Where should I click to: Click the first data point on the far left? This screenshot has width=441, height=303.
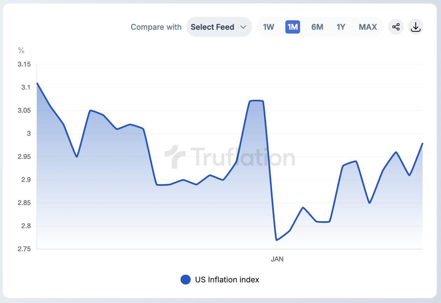[x=37, y=83]
